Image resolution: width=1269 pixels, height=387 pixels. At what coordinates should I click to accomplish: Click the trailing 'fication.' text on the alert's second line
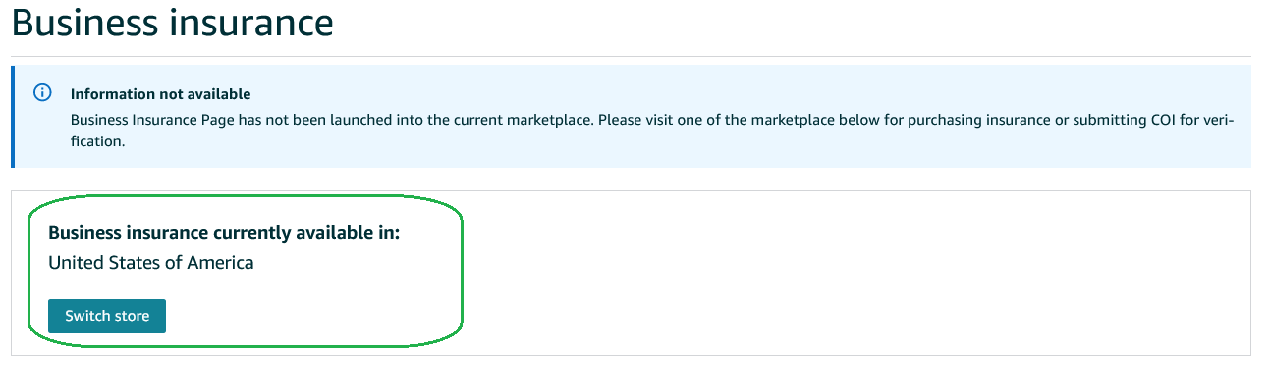98,141
